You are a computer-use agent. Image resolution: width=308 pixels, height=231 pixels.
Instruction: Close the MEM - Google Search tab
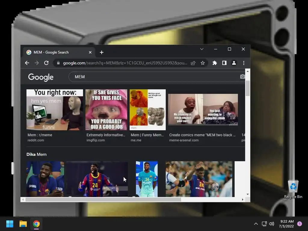click(90, 52)
